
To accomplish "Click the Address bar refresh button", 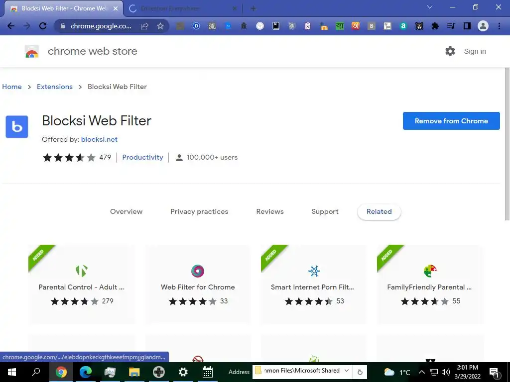I will click(x=360, y=372).
